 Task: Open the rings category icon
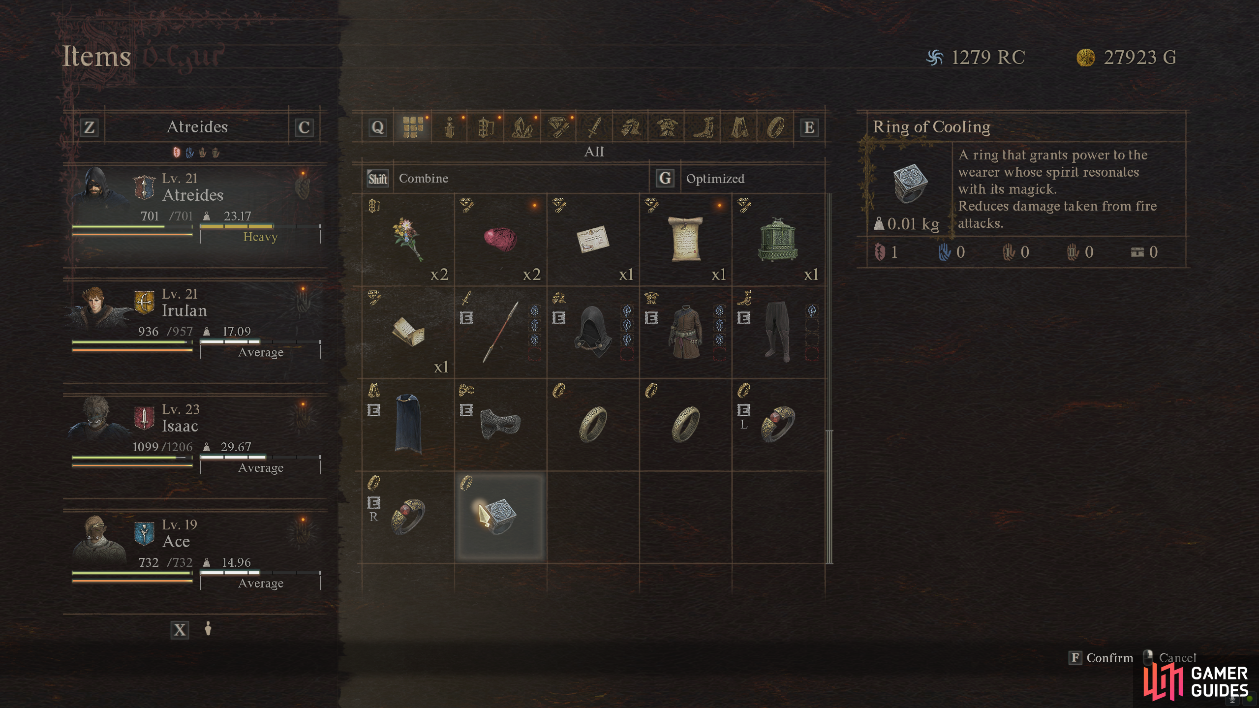775,128
